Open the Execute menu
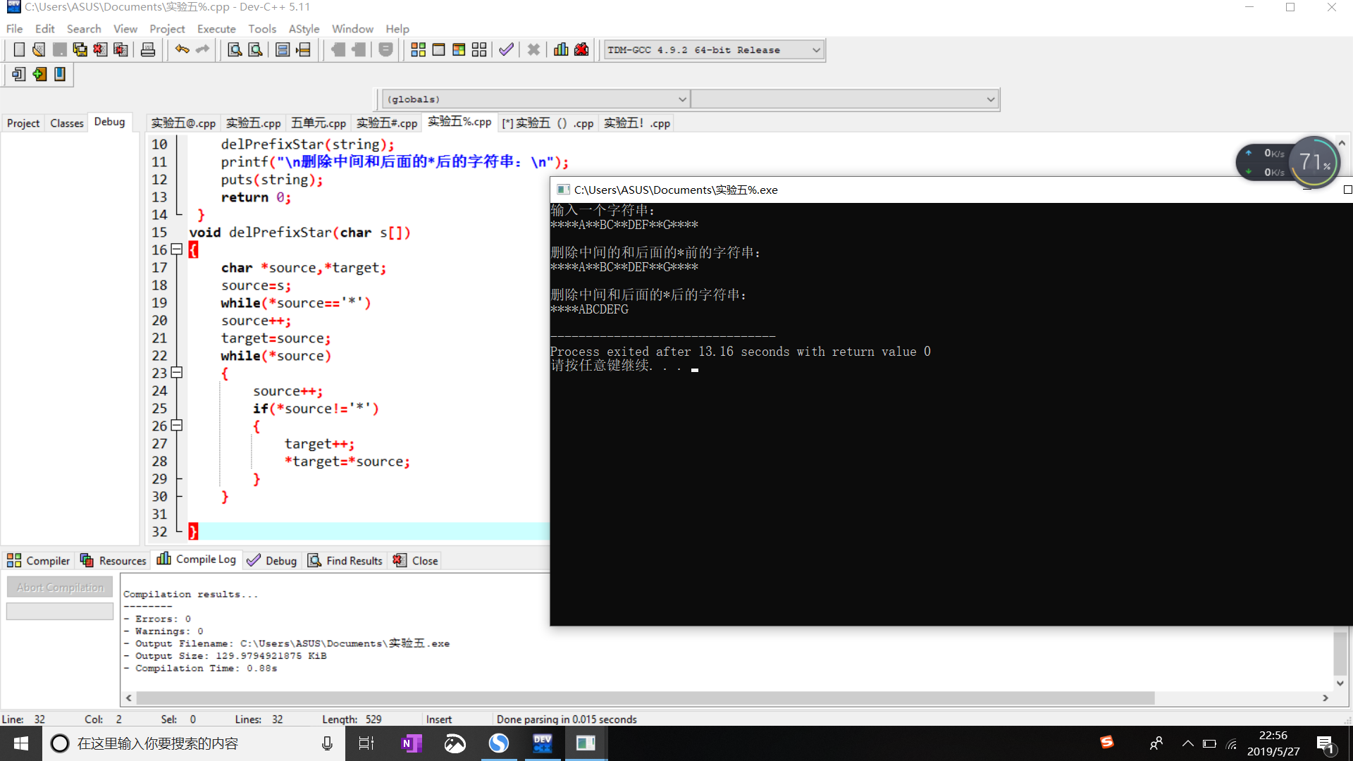The height and width of the screenshot is (761, 1353). point(216,29)
